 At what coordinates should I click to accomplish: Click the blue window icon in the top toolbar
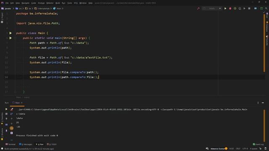256,8
